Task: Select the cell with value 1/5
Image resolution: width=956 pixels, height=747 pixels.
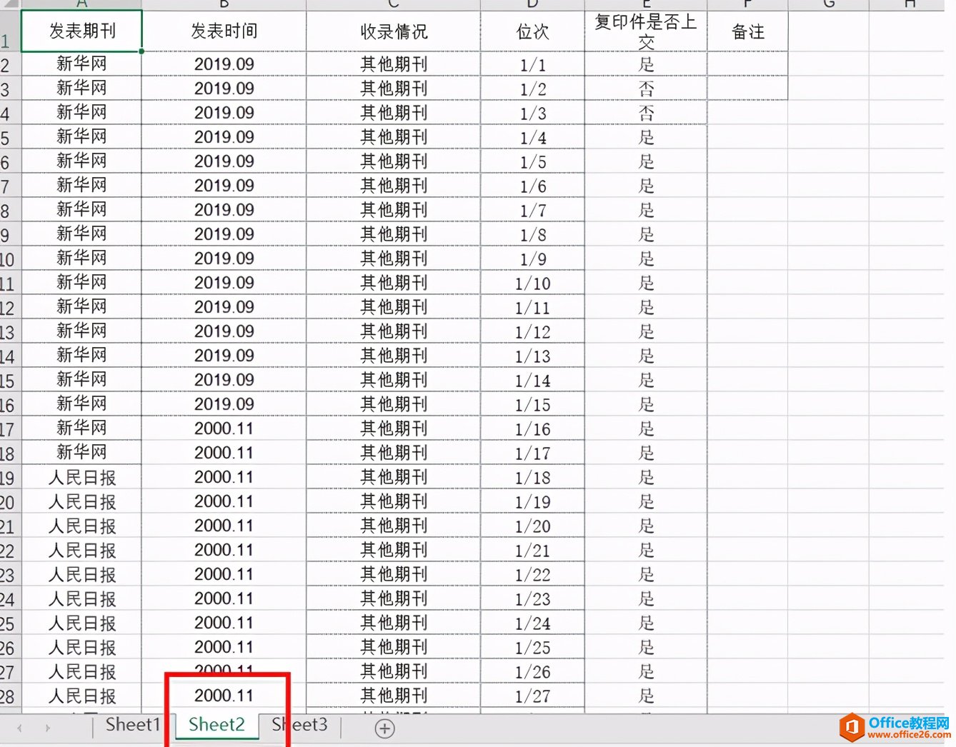Action: [532, 161]
